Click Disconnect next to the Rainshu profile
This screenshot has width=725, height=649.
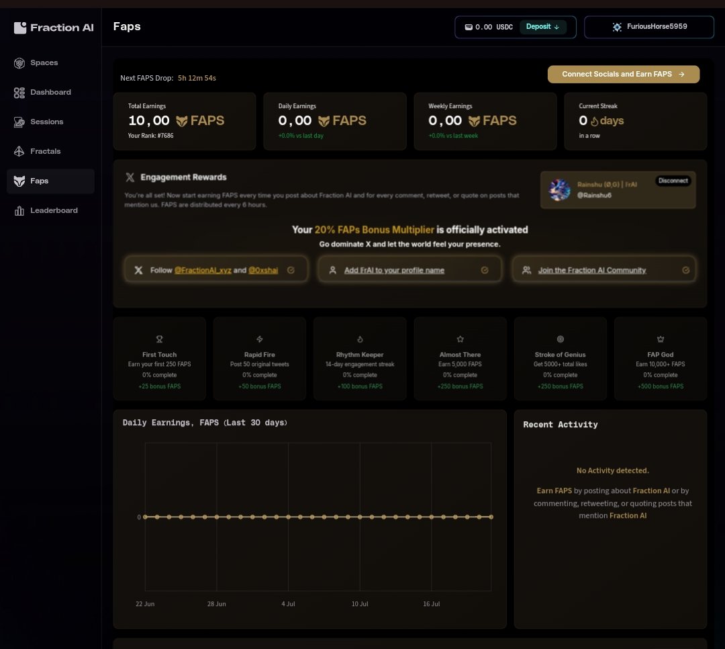pos(673,180)
